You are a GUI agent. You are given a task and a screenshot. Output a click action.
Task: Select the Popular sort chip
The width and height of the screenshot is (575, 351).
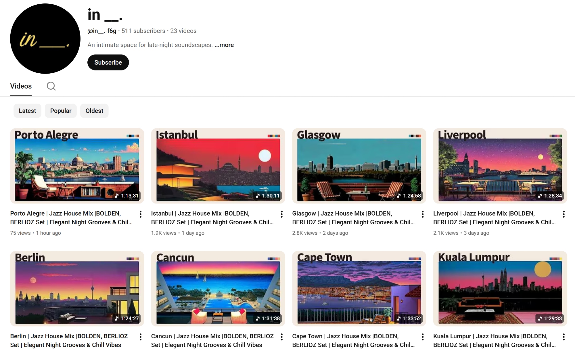[x=61, y=111]
